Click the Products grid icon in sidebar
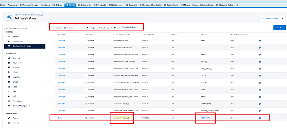The width and height of the screenshot is (287, 129). 9,68
